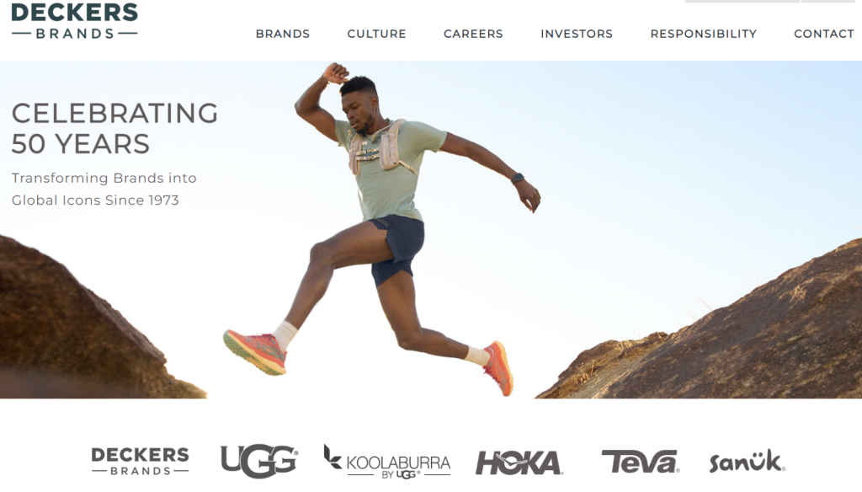Open the Brands menu
The image size is (862, 492).
(x=283, y=34)
